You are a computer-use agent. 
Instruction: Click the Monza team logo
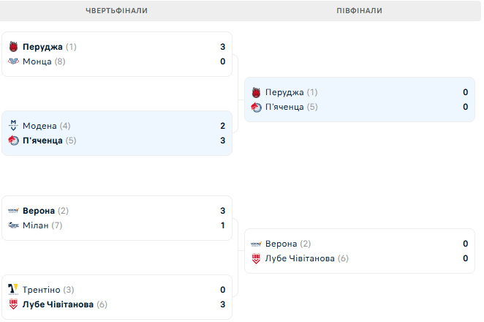(x=13, y=61)
